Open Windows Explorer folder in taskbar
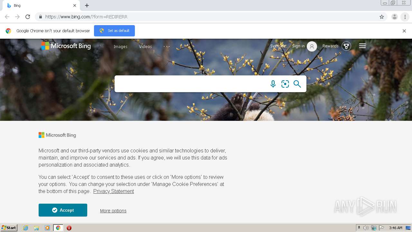Viewport: 412px width, 232px height. [36, 228]
